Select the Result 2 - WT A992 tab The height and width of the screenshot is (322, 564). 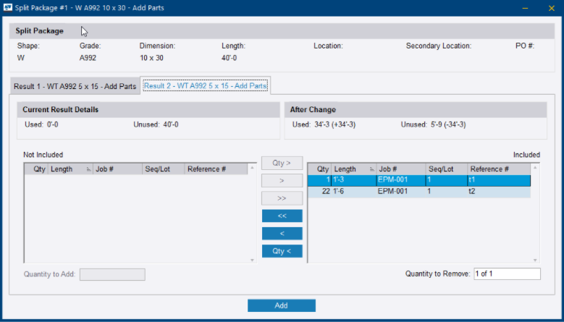(205, 85)
